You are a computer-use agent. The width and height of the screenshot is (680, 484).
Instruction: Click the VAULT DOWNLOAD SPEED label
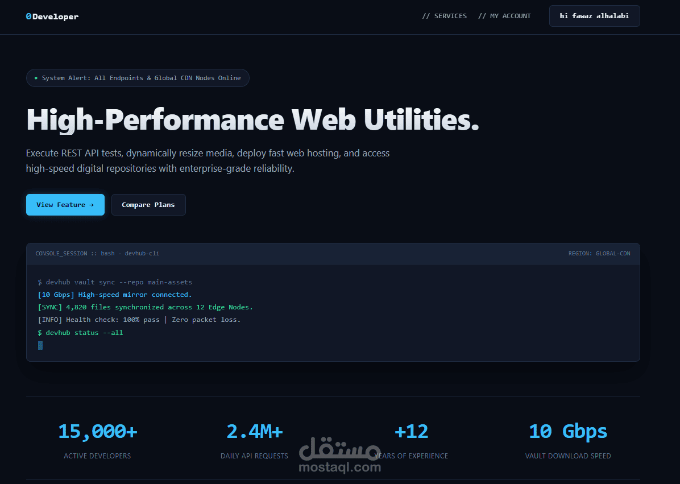pos(568,456)
